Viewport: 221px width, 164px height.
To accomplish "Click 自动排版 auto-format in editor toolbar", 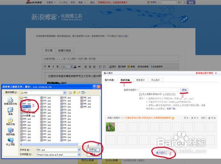I will coord(143,67).
